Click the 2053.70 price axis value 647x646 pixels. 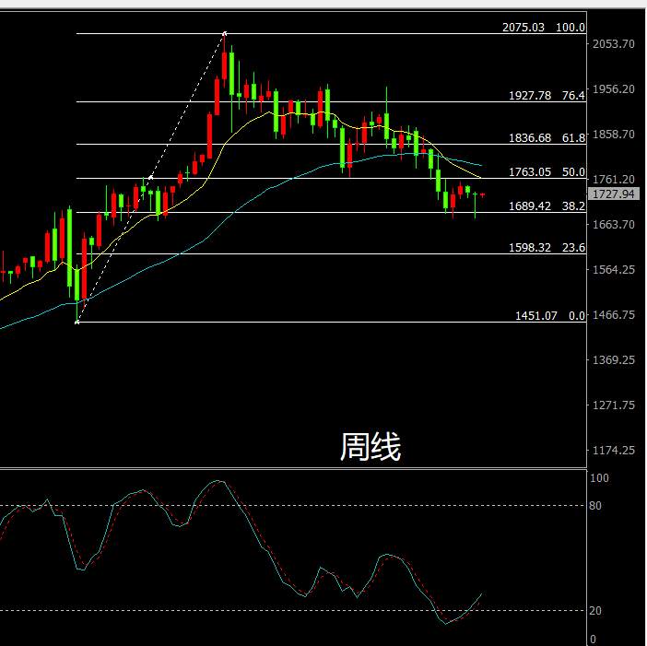(x=613, y=43)
